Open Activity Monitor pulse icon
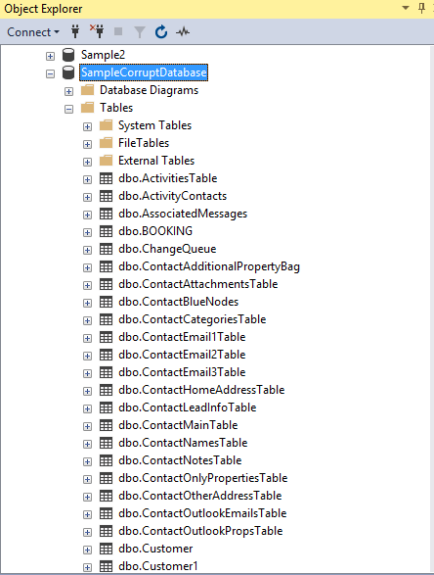The image size is (434, 575). click(x=183, y=32)
